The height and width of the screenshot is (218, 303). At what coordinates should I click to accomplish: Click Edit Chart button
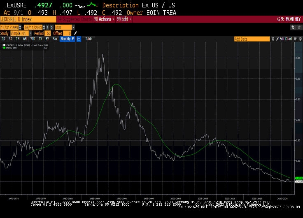284,39
